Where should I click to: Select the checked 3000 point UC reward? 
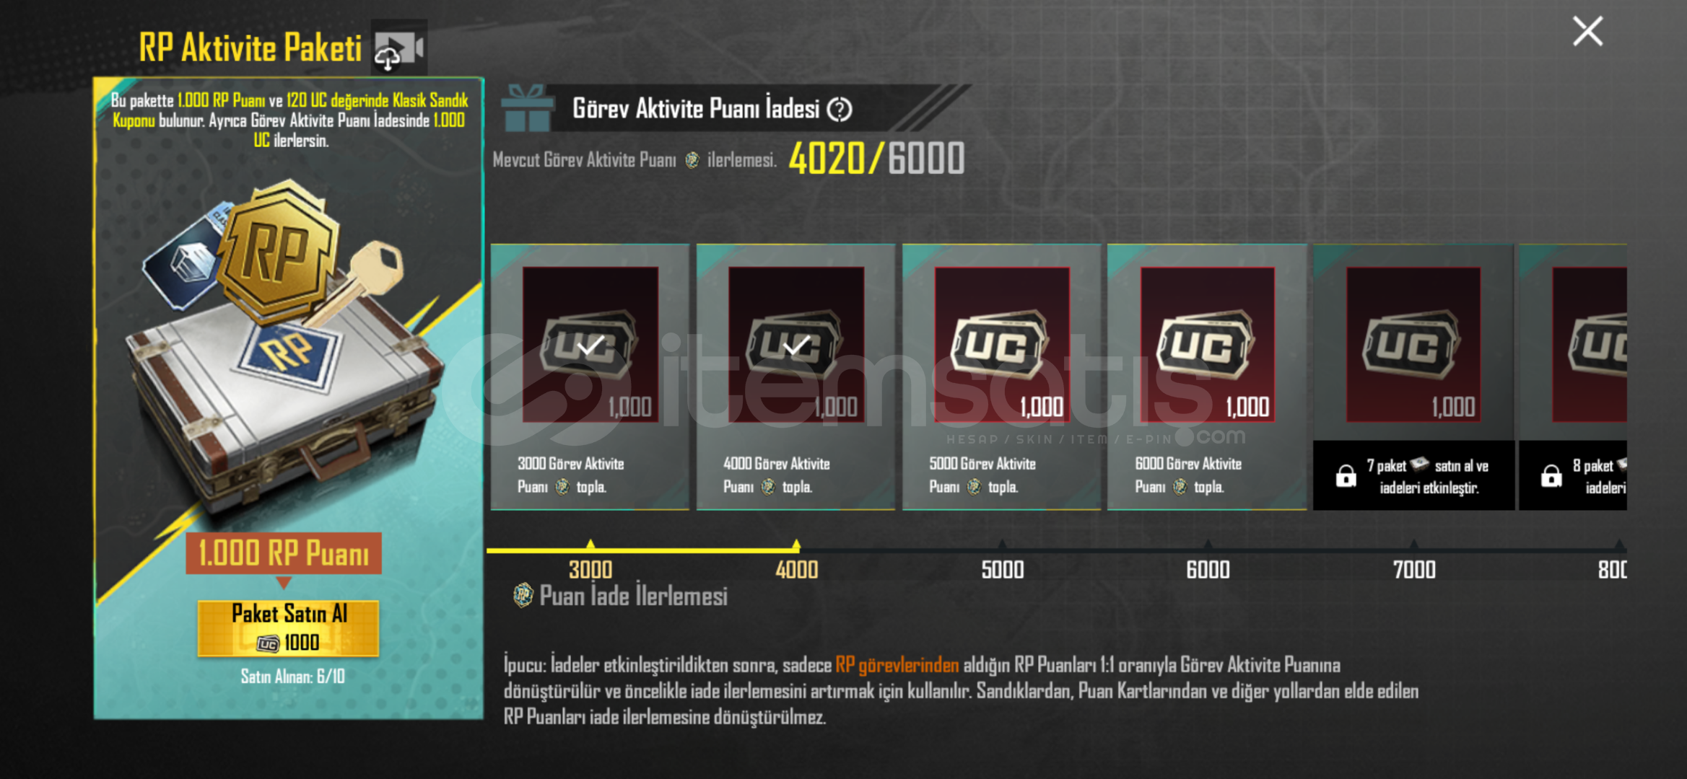[590, 377]
